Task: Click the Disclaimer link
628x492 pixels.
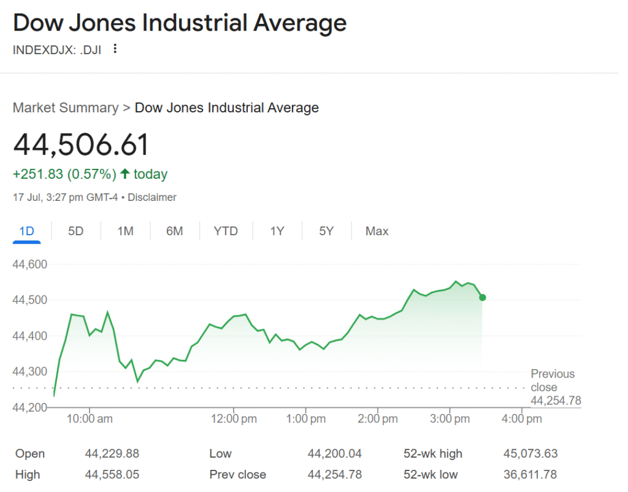Action: coord(152,198)
